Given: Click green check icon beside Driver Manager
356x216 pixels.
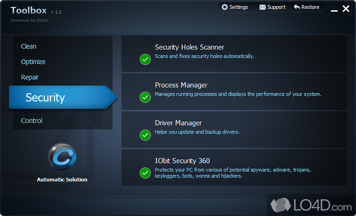Looking at the screenshot, I should coord(145,135).
